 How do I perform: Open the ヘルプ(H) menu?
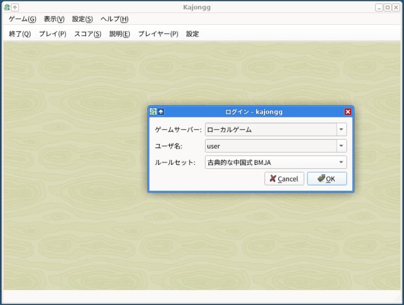point(115,19)
